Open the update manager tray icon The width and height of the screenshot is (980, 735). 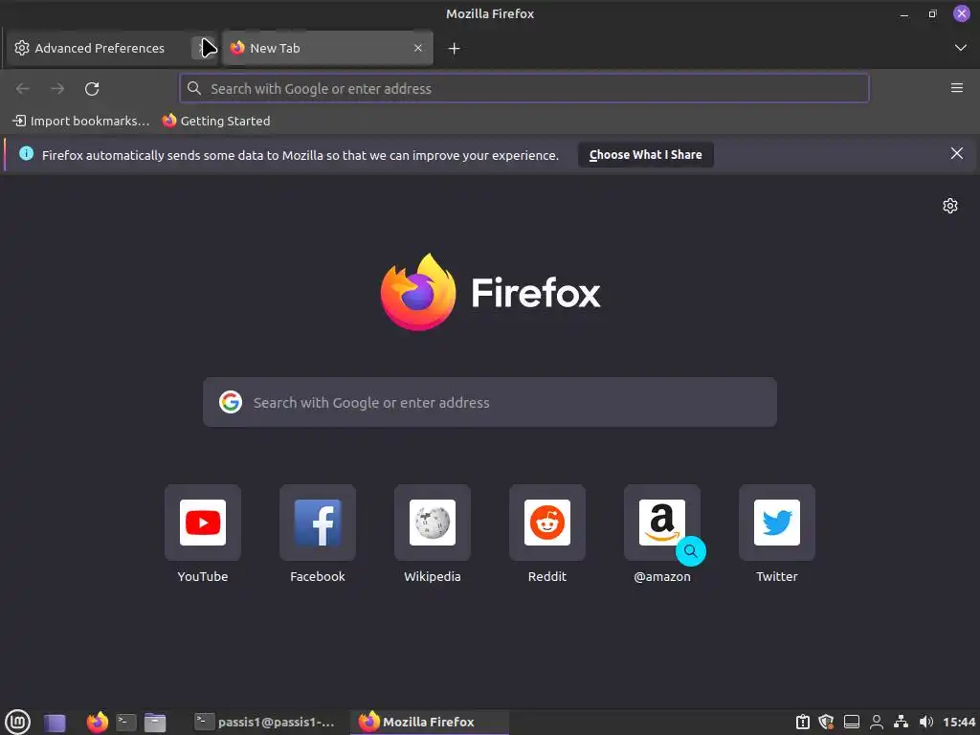tap(803, 723)
